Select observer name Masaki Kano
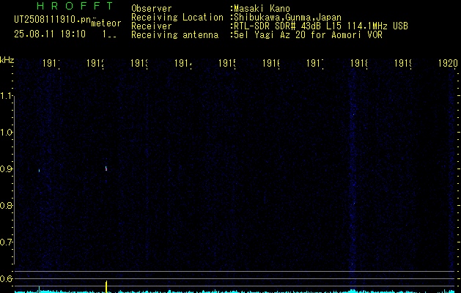 pyautogui.click(x=262, y=9)
